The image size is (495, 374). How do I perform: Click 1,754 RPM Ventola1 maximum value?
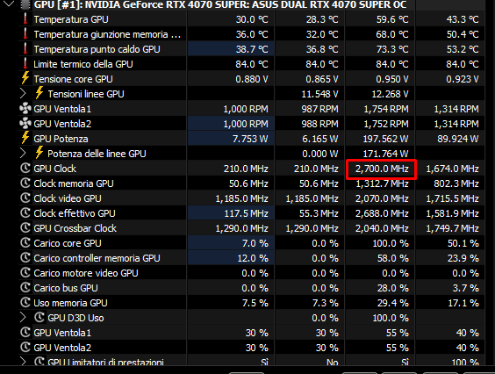click(x=386, y=109)
